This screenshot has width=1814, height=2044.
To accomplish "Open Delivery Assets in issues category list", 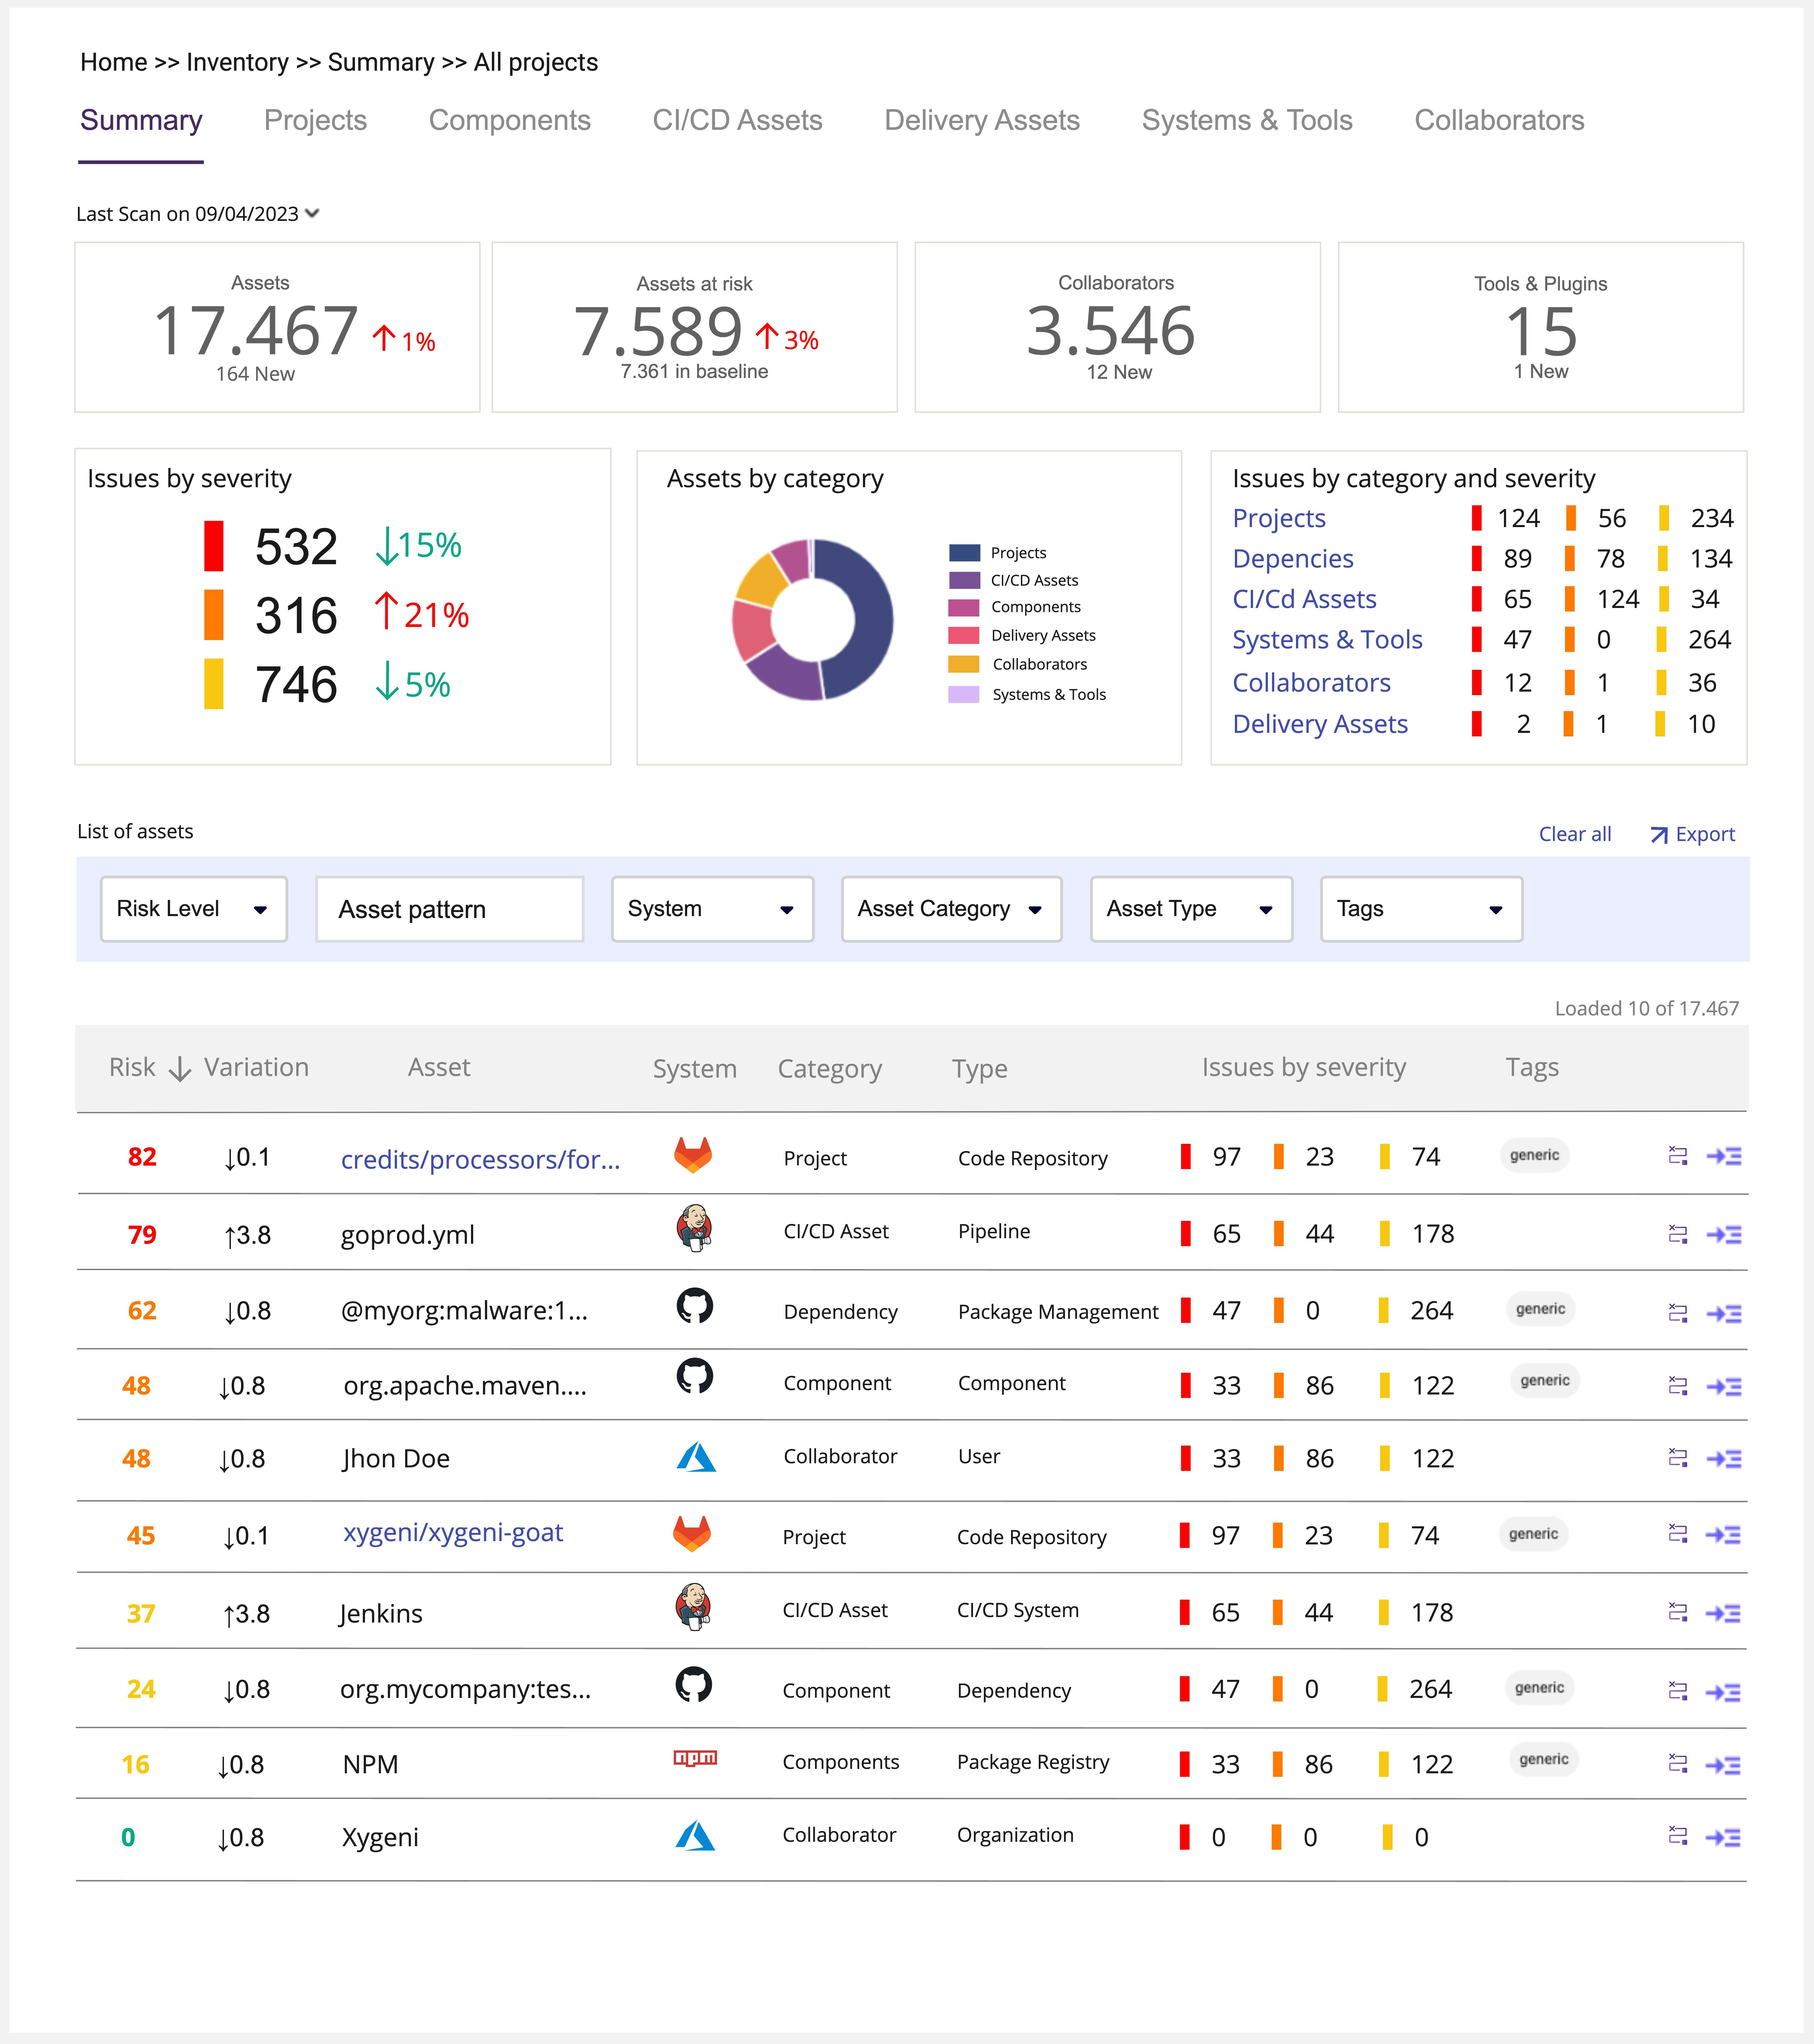I will pyautogui.click(x=1320, y=724).
